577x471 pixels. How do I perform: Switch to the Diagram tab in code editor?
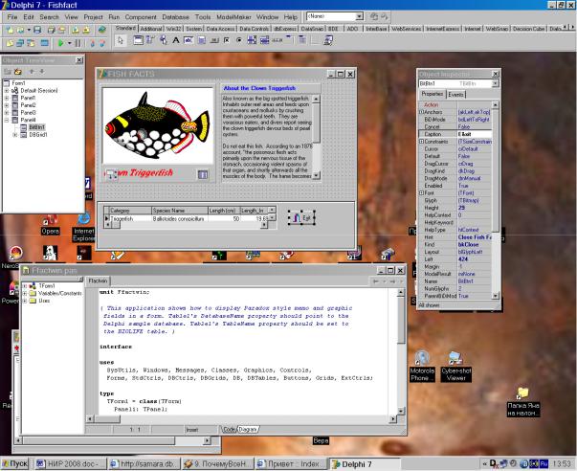coord(248,430)
